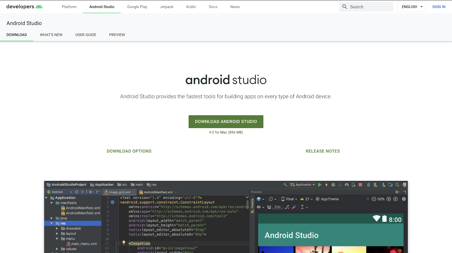Click the Android developers logo
Viewport: 452px width, 253px height.
24,7
